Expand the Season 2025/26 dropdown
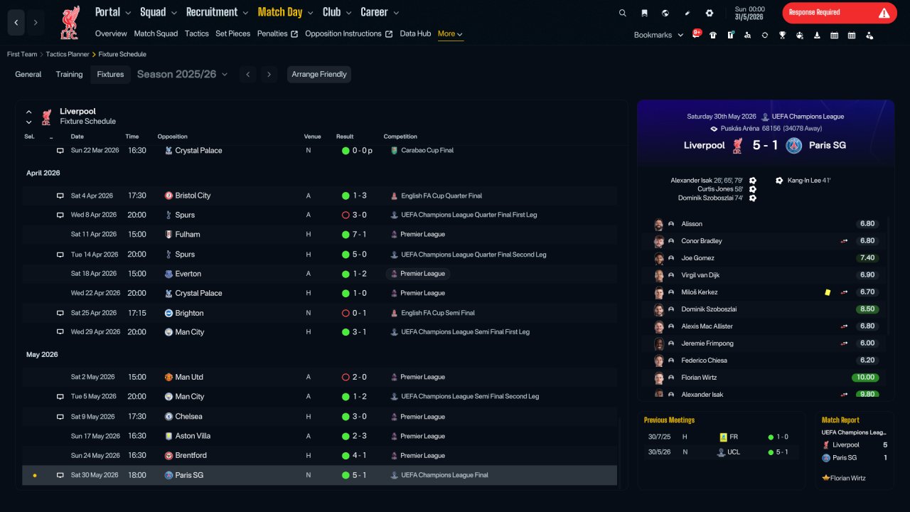This screenshot has height=512, width=910. tap(182, 74)
